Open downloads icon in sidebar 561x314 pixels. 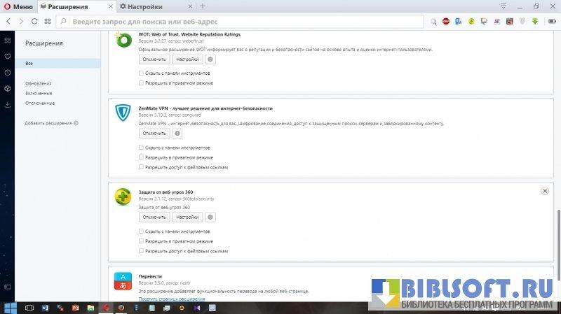(8, 105)
